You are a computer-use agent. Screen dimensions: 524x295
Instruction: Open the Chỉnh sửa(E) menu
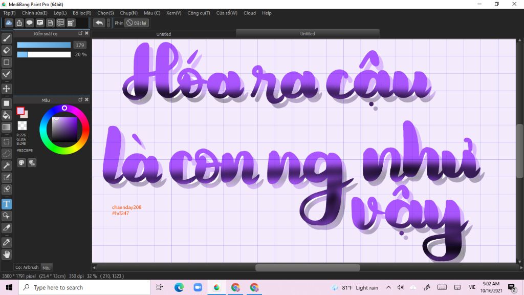pos(34,13)
